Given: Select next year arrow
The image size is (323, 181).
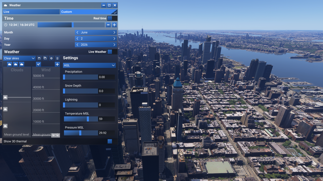Looking at the screenshot, I should click(x=114, y=45).
